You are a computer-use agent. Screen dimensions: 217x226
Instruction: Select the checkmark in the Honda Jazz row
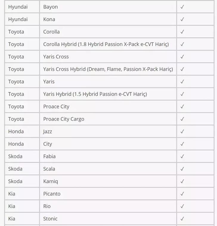tap(182, 131)
